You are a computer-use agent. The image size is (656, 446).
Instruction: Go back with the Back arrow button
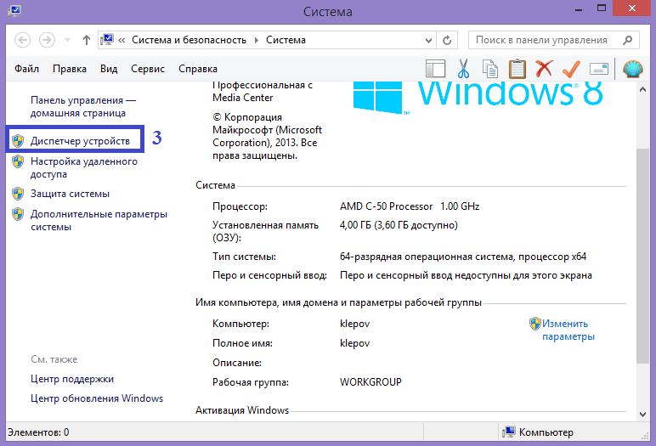[23, 40]
